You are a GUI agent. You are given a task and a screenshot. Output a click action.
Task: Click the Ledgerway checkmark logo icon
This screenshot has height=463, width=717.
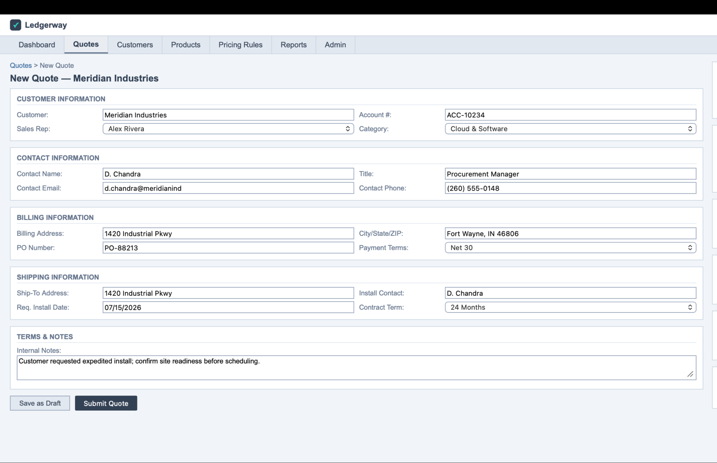(x=15, y=25)
